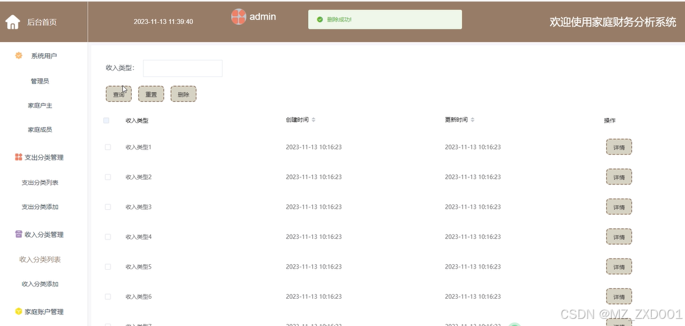Click the 删除 button

[x=183, y=94]
